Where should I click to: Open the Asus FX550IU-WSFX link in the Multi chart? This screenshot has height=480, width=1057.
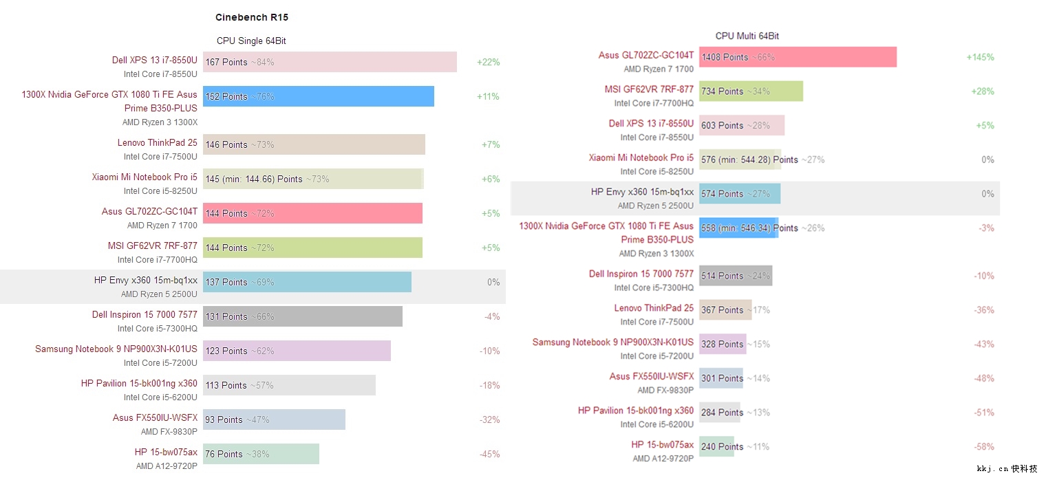[651, 377]
